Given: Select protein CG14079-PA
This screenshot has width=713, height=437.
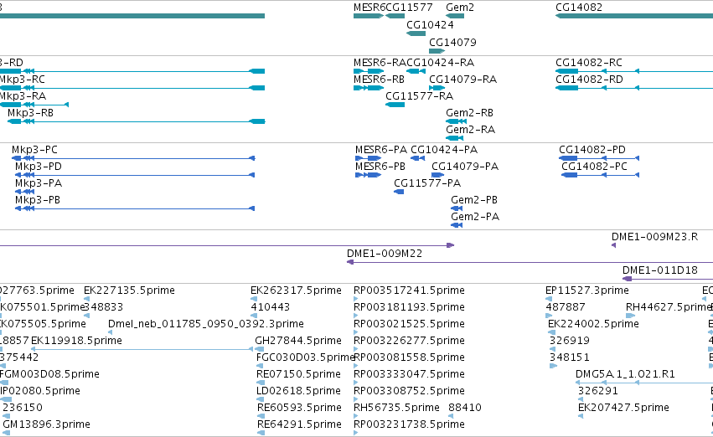Looking at the screenshot, I should point(465,167).
